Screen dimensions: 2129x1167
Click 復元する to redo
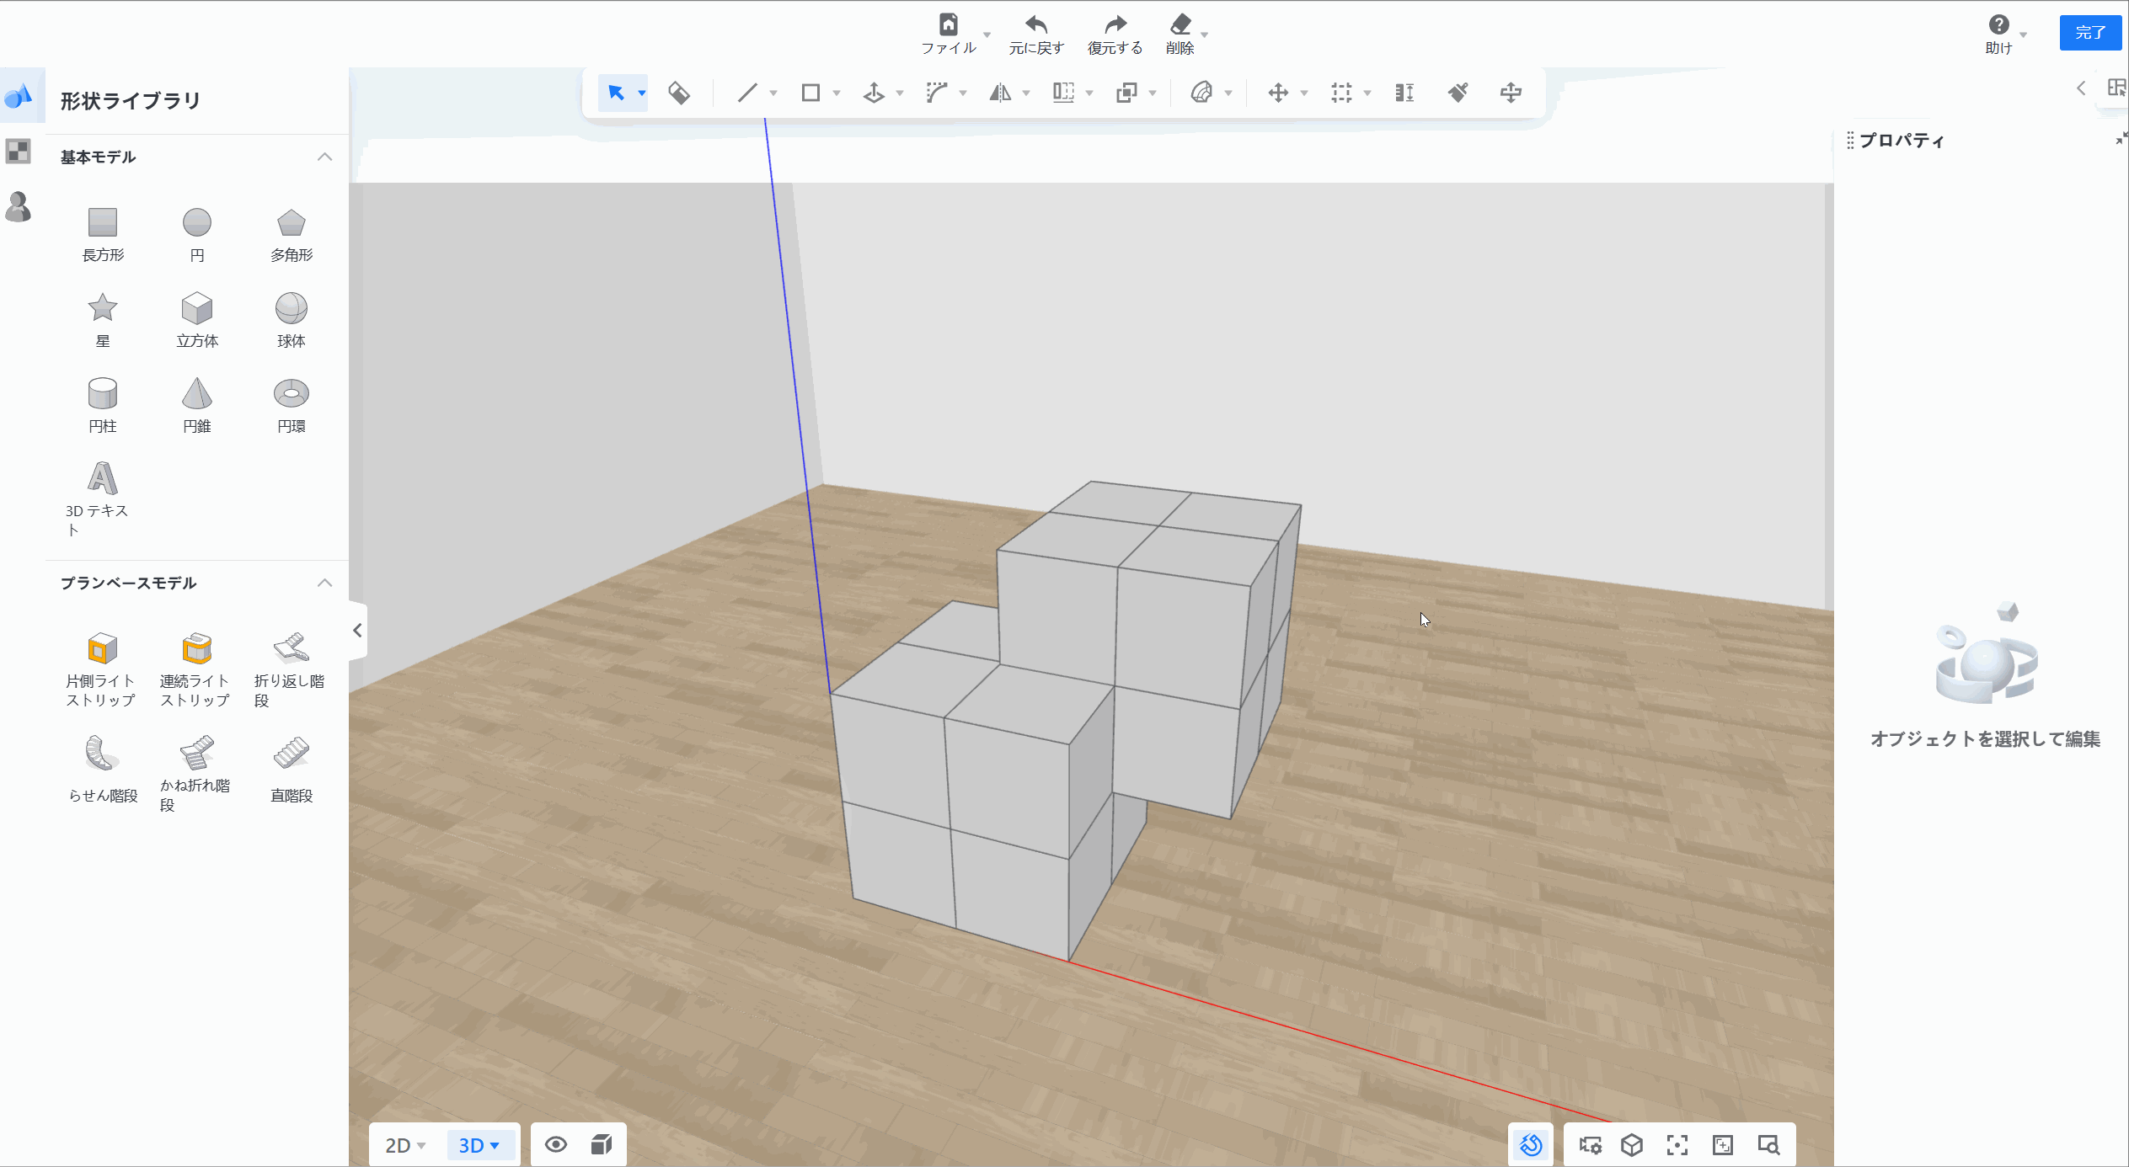tap(1115, 34)
